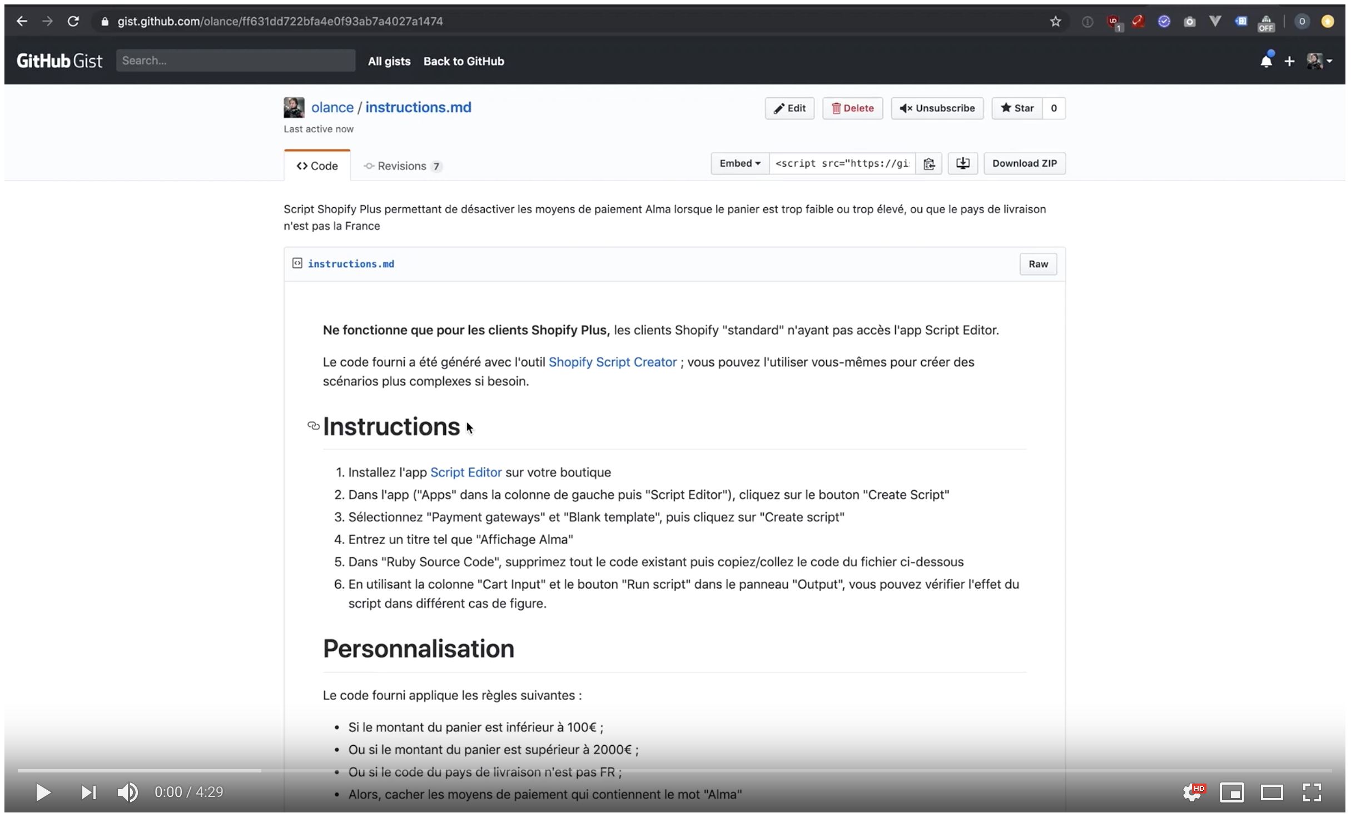Switch to the Code tab

(317, 166)
